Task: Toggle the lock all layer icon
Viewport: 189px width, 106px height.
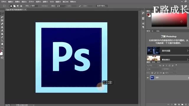Action: click(x=163, y=73)
